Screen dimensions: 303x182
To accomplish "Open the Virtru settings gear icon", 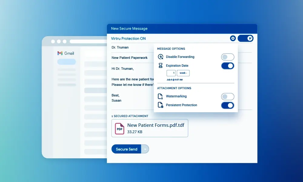I will pos(233,38).
